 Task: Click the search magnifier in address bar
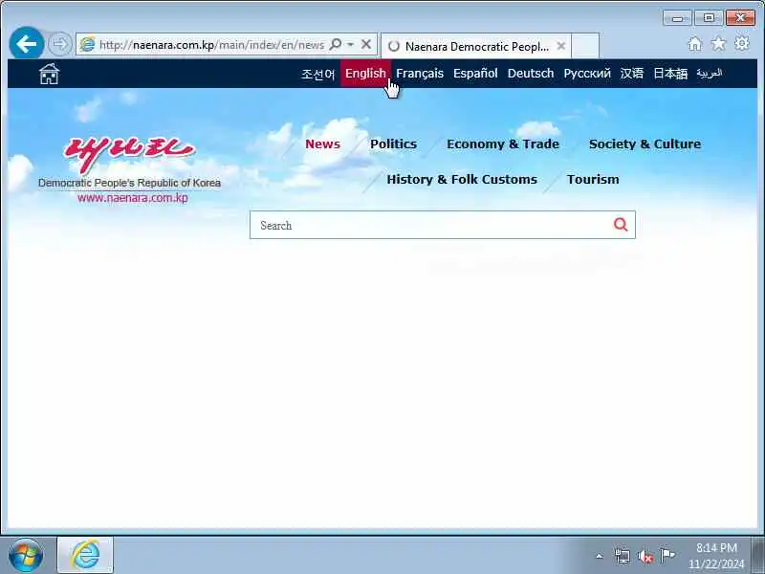point(336,44)
